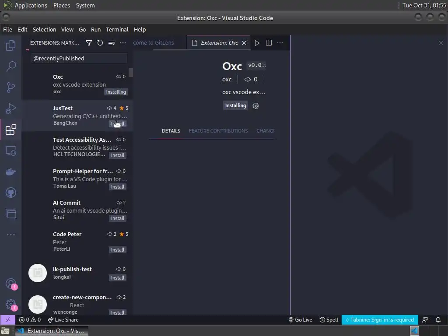This screenshot has height=336, width=448.
Task: Open the AI Commit extension entry
Action: [77, 210]
